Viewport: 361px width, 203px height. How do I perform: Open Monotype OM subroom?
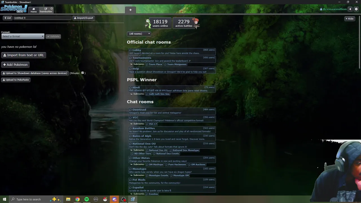pyautogui.click(x=180, y=175)
